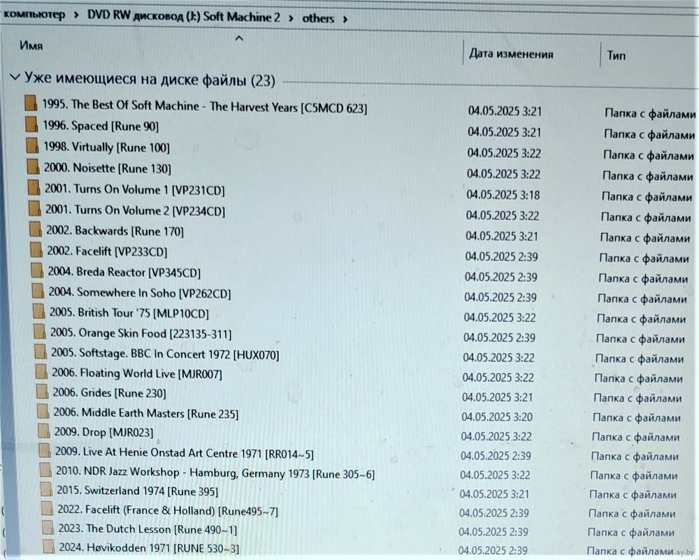
Task: Select '2005. Orange Skin Food [223135-311]' name
Action: [141, 333]
